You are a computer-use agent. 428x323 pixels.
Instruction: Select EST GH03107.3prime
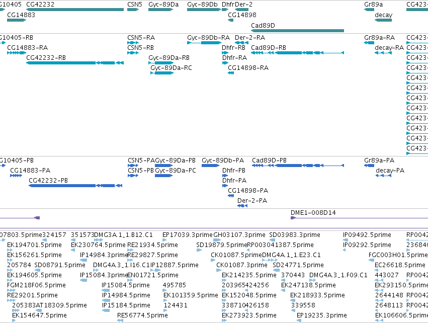[217, 240]
